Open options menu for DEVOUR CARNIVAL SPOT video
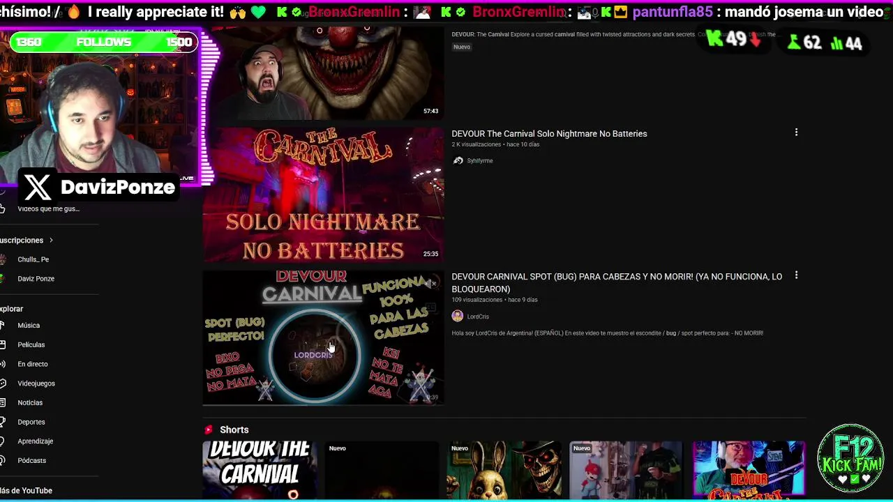This screenshot has width=893, height=502. (796, 275)
